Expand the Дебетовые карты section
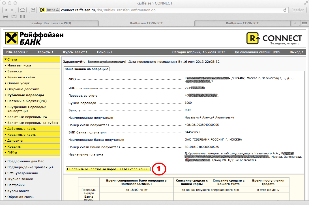This screenshot has height=205, width=309. (x=31, y=129)
